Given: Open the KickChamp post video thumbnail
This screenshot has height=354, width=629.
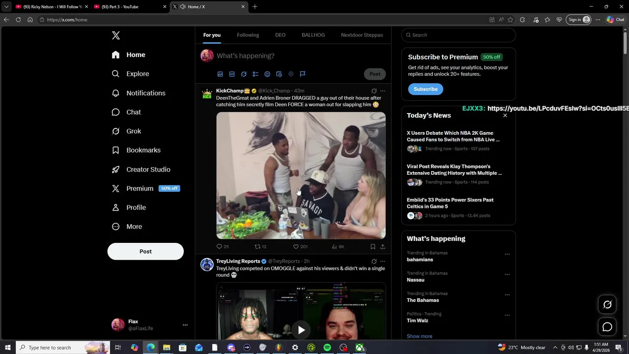Looking at the screenshot, I should (301, 176).
